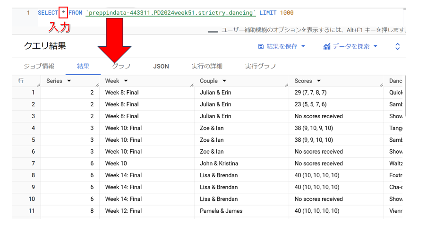This screenshot has width=427, height=233.
Task: Open the Series column sort menu
Action: tap(69, 81)
